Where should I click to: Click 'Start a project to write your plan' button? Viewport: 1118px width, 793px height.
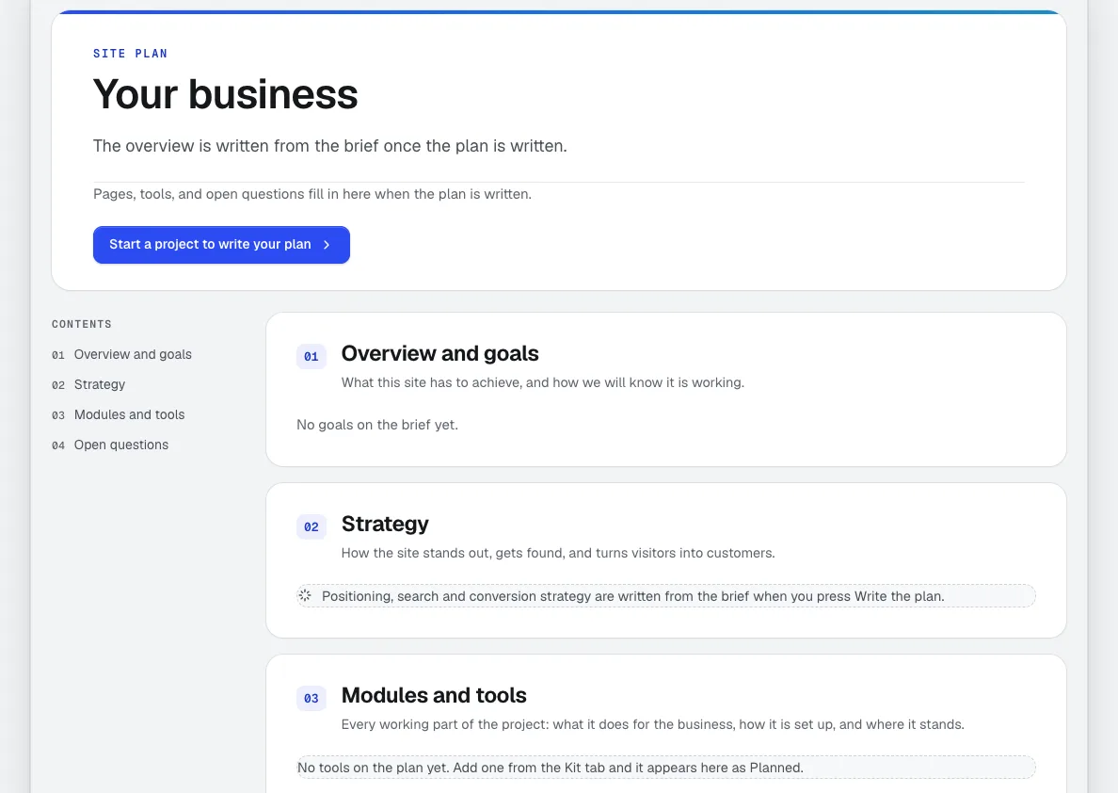tap(221, 245)
